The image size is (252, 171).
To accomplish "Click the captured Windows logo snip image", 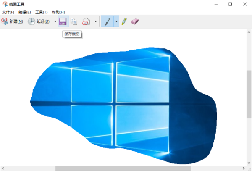I will [123, 106].
